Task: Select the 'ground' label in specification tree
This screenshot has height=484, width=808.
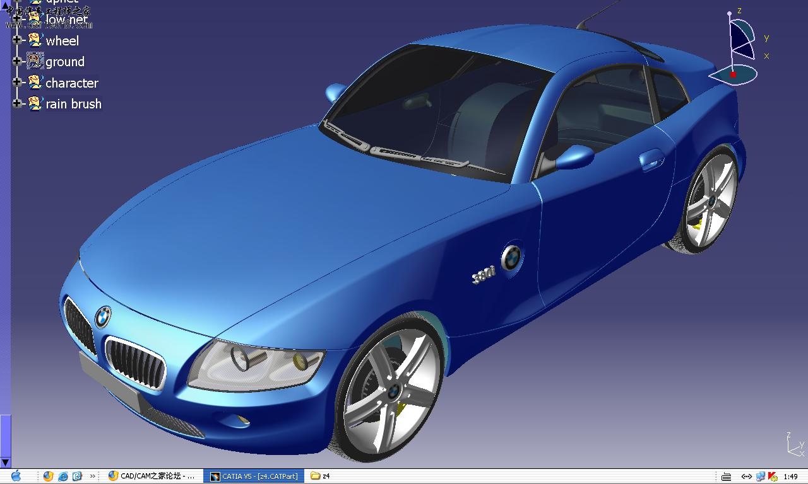Action: (65, 62)
